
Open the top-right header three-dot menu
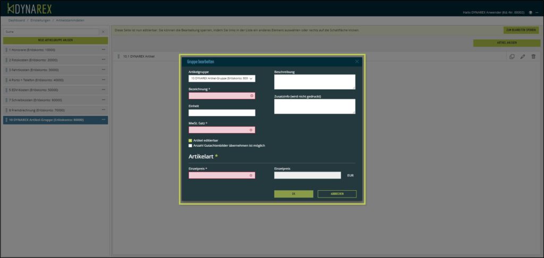[x=537, y=12]
